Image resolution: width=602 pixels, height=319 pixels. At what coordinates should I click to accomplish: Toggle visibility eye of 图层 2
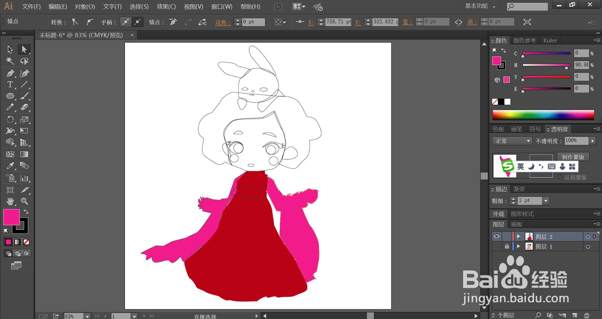[497, 236]
